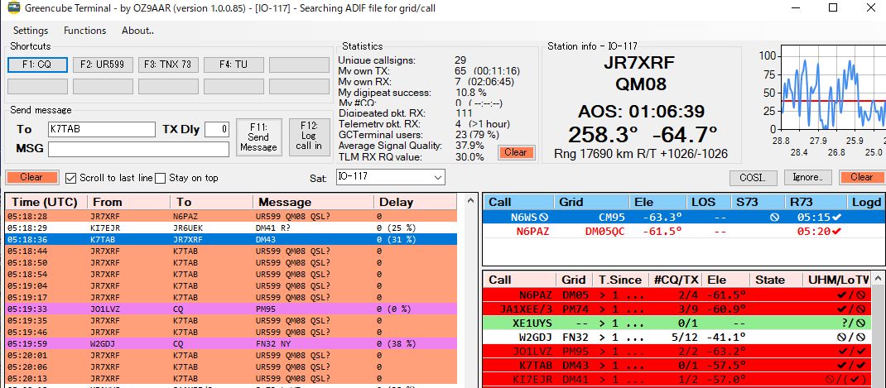Click the F3: TNX 73 shortcut button
This screenshot has height=388, width=886.
[x=168, y=65]
